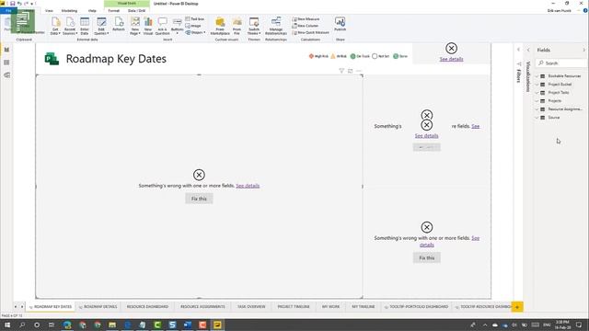
Task: Insert a Text box
Action: pyautogui.click(x=195, y=18)
